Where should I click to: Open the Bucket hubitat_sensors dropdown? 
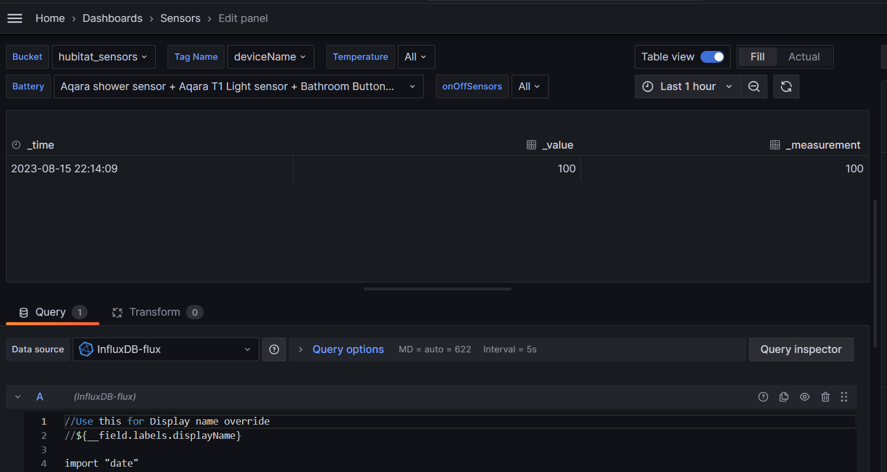coord(104,57)
